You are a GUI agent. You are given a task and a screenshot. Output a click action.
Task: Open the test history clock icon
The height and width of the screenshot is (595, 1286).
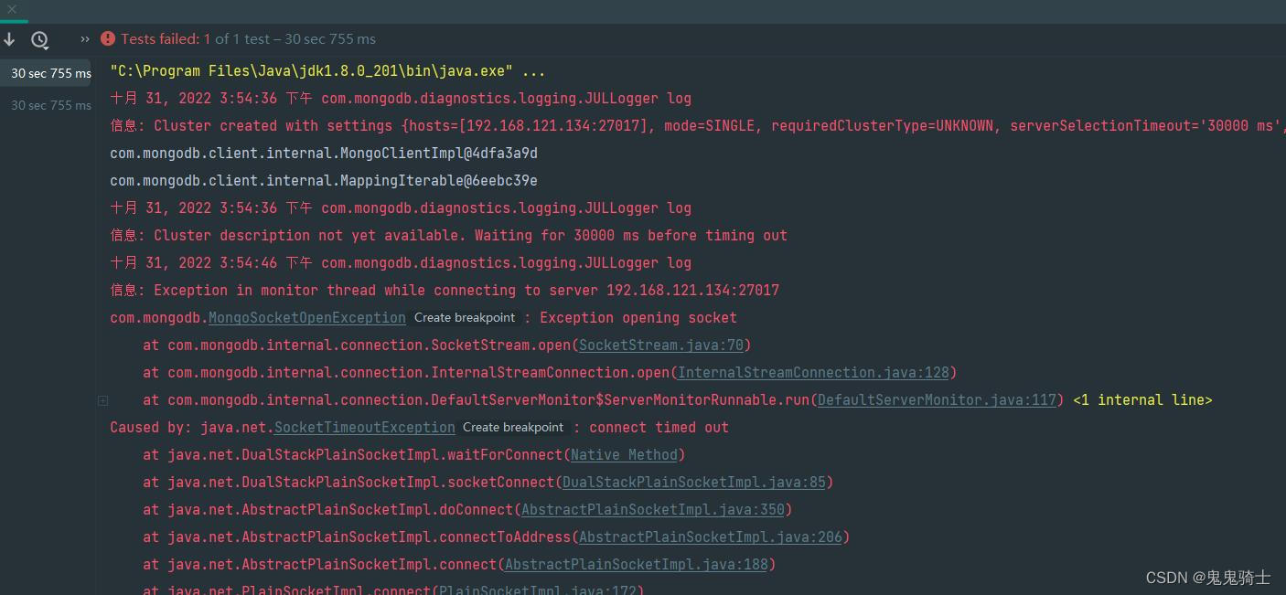pyautogui.click(x=39, y=39)
